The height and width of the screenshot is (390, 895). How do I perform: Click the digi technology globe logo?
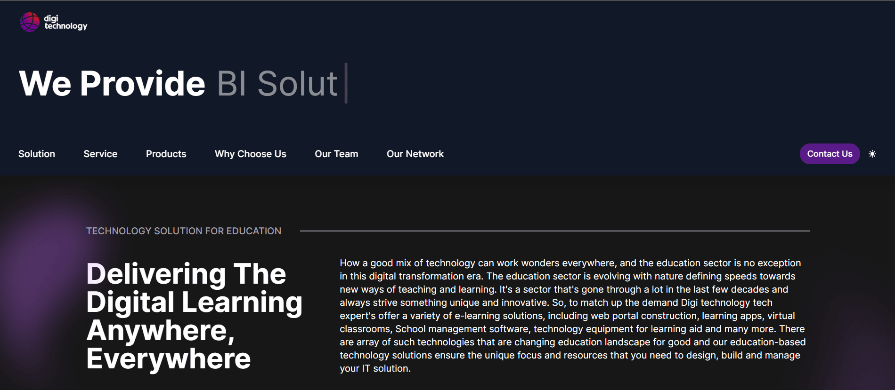30,22
